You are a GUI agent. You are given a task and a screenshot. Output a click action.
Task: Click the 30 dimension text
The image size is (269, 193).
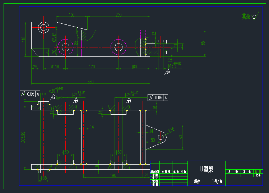coord(54,52)
